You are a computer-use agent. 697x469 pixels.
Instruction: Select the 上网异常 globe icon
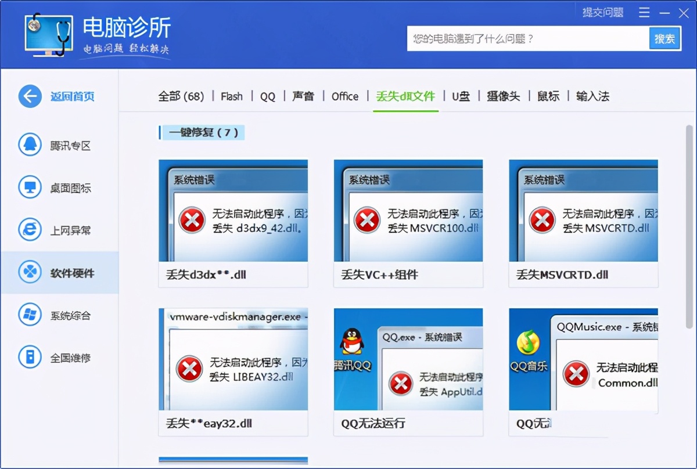[x=30, y=230]
